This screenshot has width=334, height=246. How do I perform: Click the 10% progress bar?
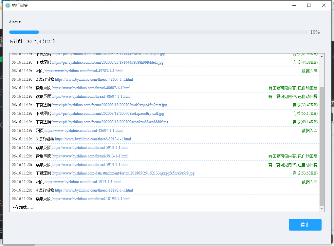click(159, 32)
